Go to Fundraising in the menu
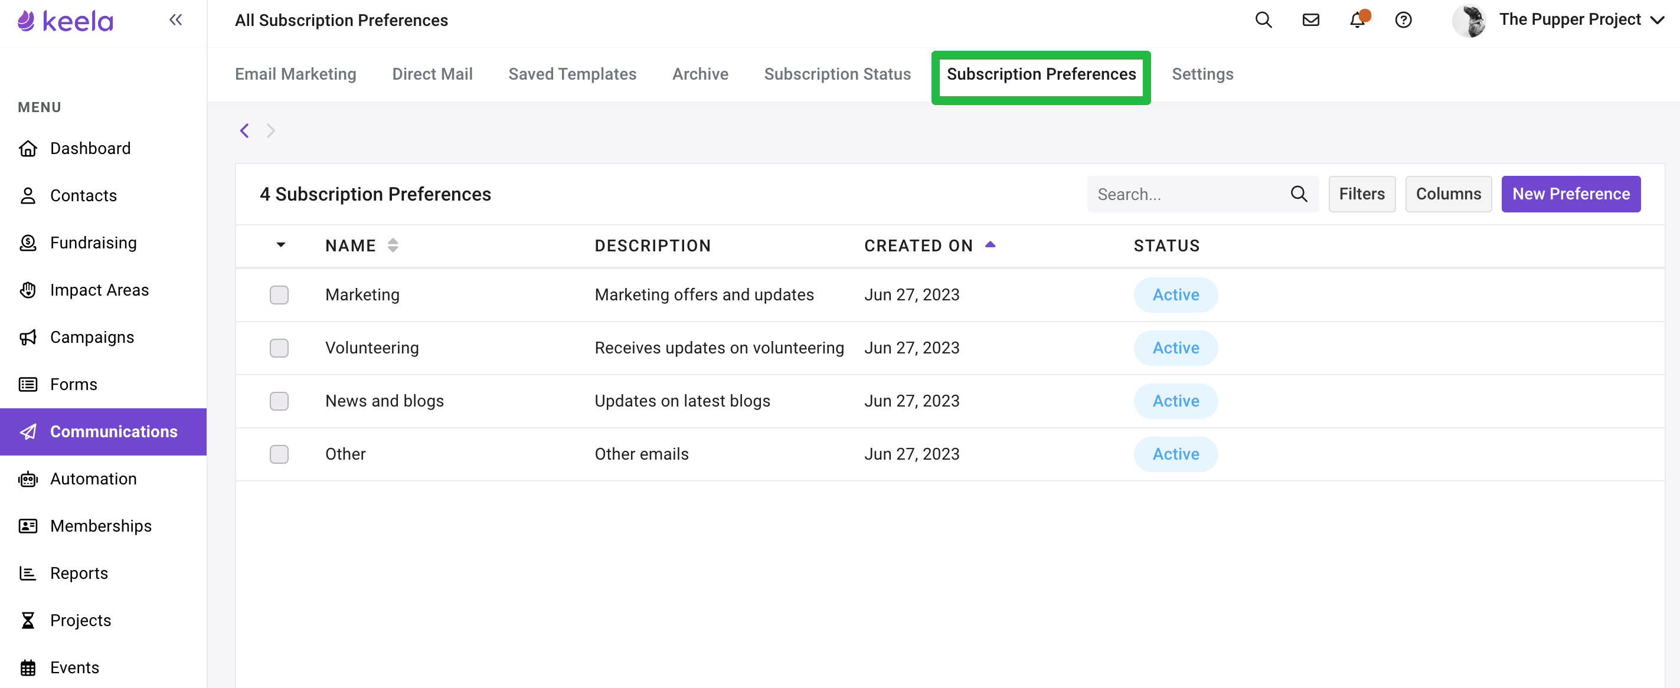1680x688 pixels. [x=103, y=243]
